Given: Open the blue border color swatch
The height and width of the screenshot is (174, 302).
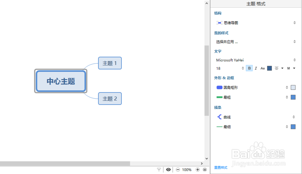Looking at the screenshot, I should [293, 97].
